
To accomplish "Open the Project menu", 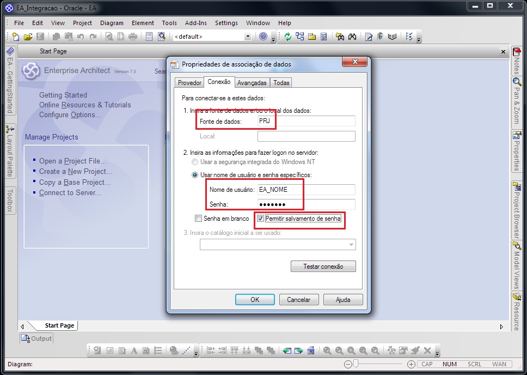I will tap(82, 23).
